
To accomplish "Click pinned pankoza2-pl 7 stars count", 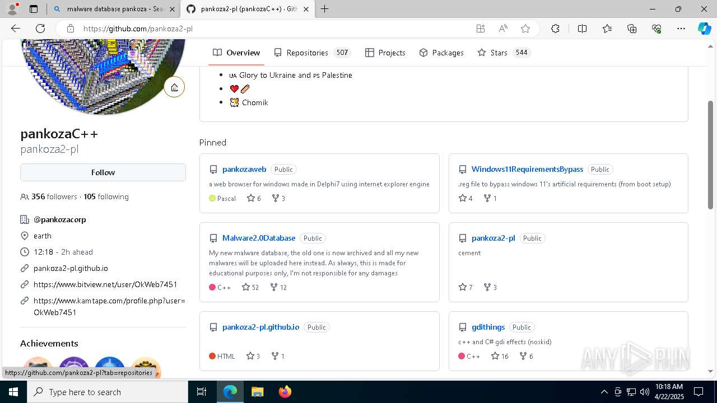I will [x=465, y=287].
